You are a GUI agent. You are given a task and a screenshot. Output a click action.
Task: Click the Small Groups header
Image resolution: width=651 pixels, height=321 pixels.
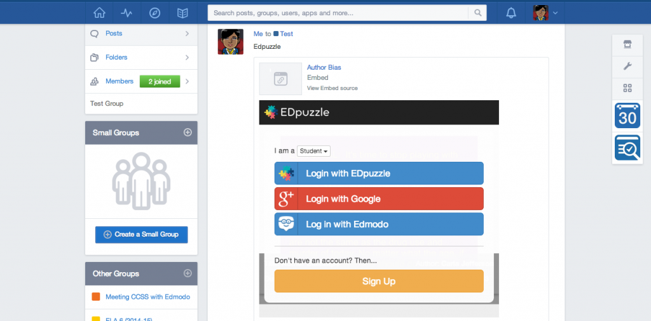coord(141,133)
